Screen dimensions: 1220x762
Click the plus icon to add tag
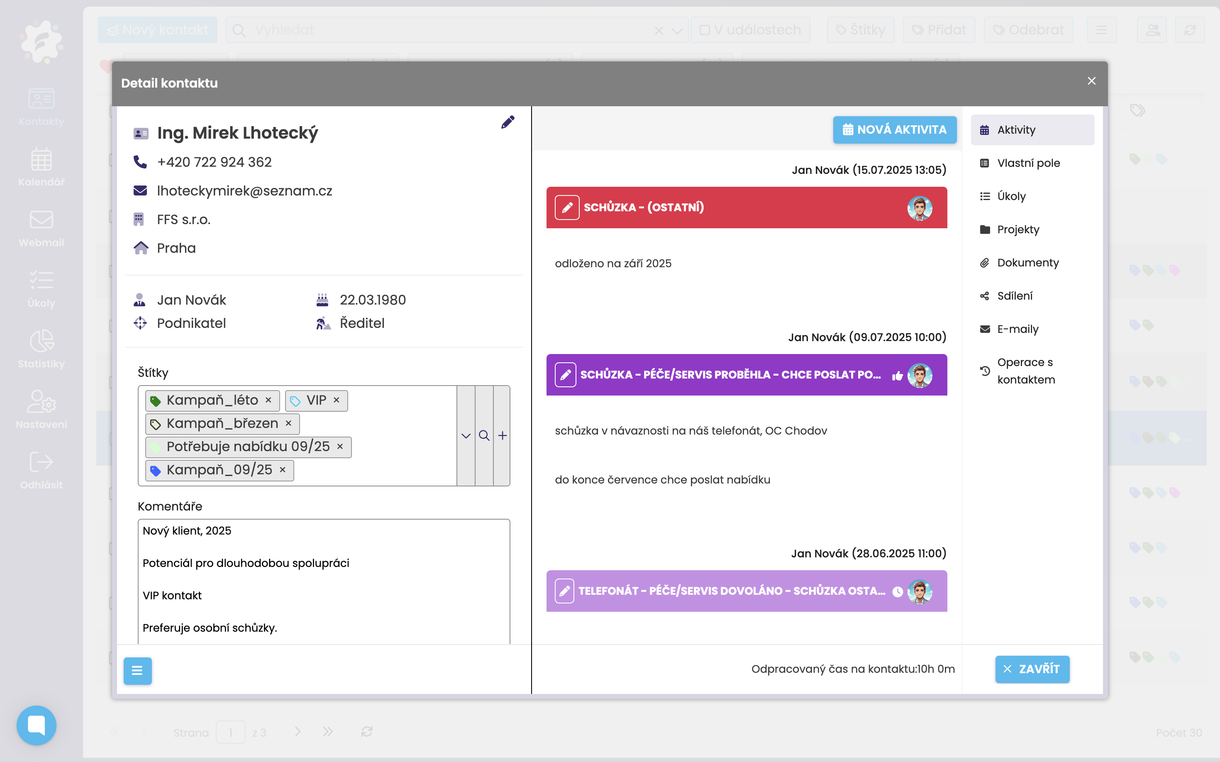(503, 435)
